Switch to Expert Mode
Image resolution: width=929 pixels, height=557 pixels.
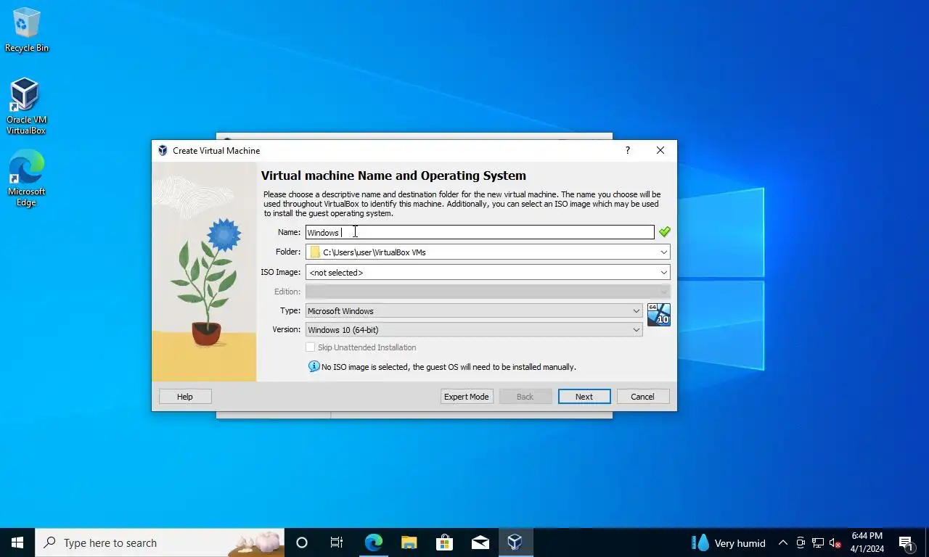(467, 397)
